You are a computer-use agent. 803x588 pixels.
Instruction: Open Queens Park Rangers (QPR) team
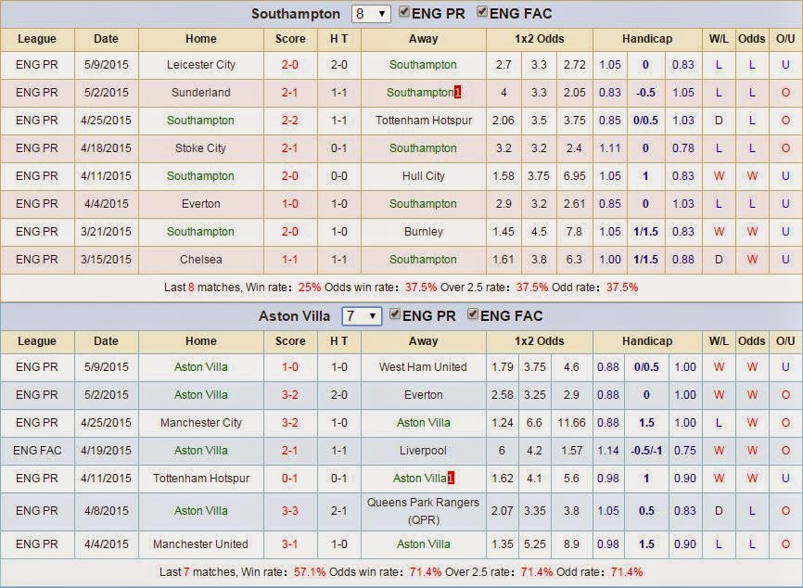tap(423, 511)
